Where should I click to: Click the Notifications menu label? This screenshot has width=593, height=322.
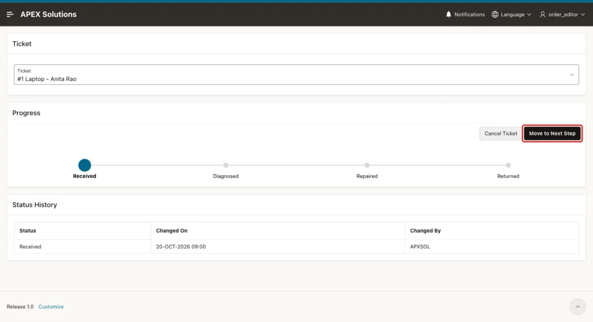point(469,14)
